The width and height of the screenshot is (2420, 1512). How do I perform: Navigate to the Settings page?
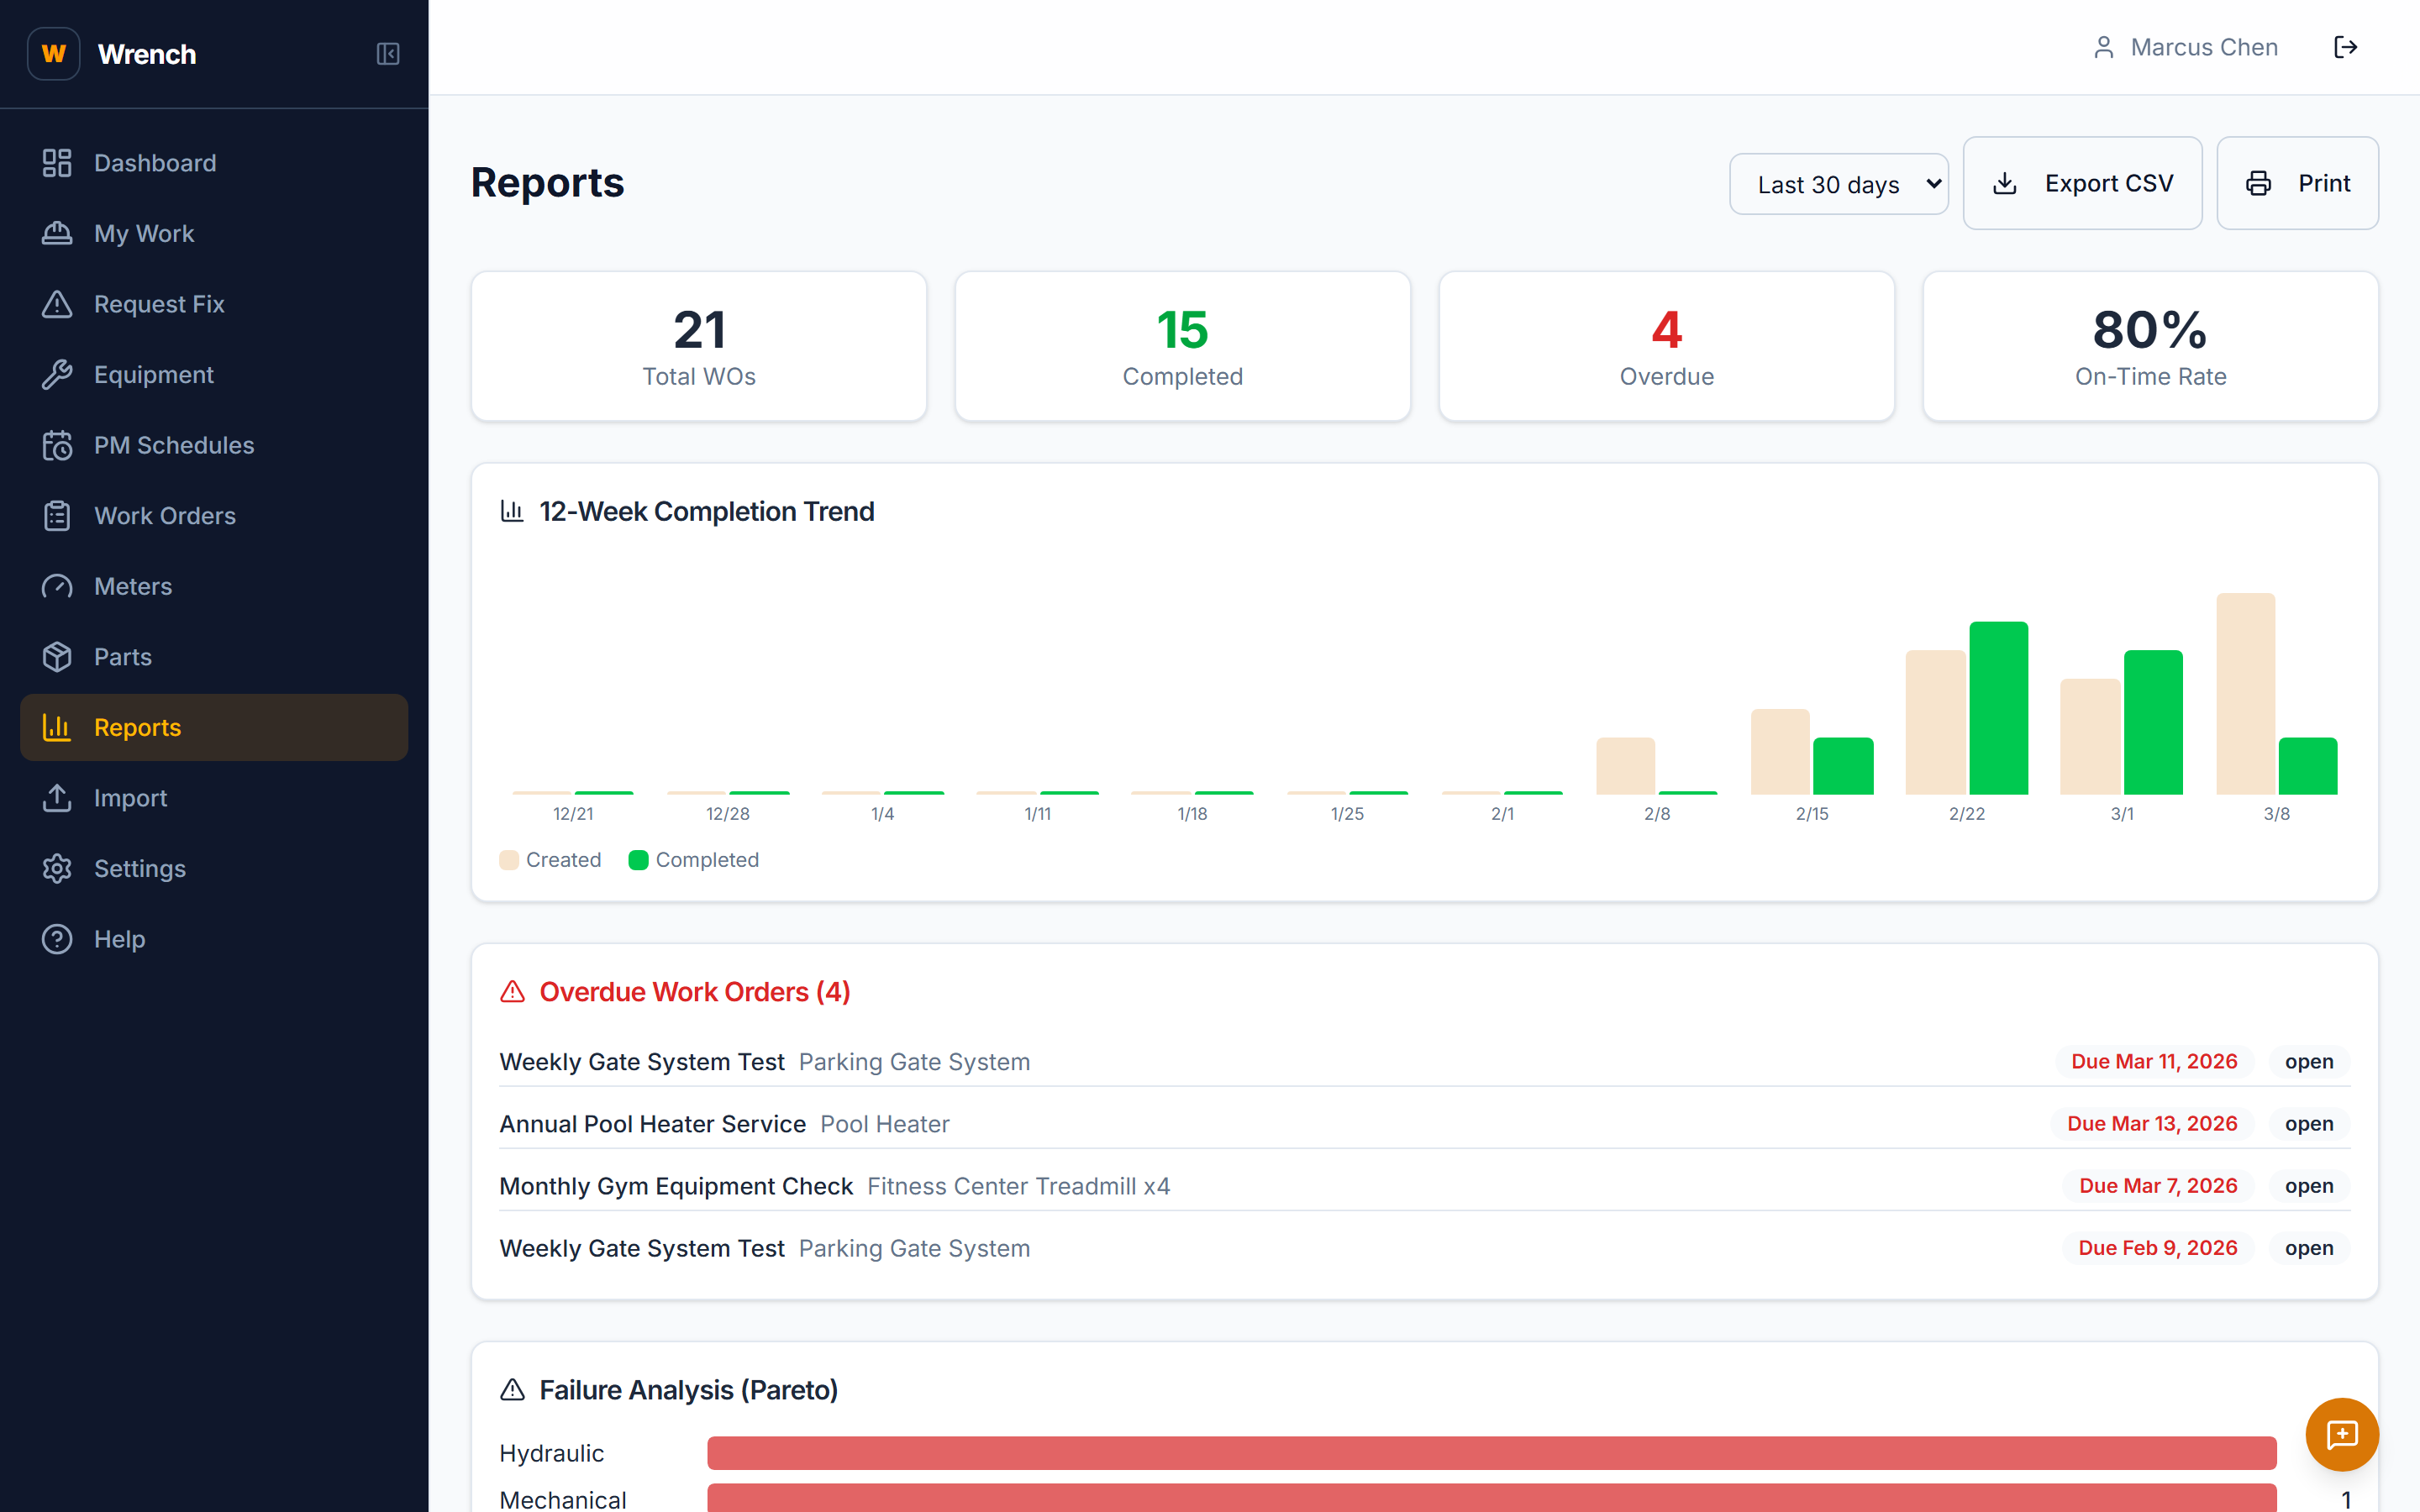click(x=140, y=868)
